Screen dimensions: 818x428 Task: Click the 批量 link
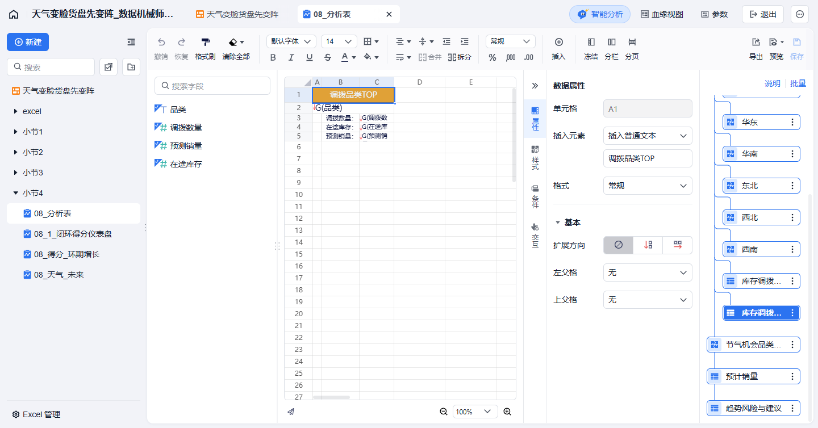click(x=798, y=83)
